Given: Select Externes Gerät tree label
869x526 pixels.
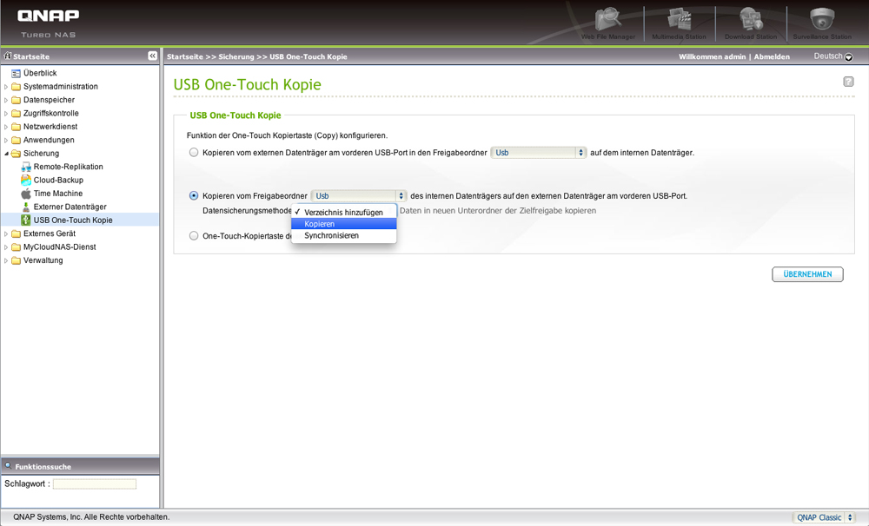Looking at the screenshot, I should tap(50, 233).
